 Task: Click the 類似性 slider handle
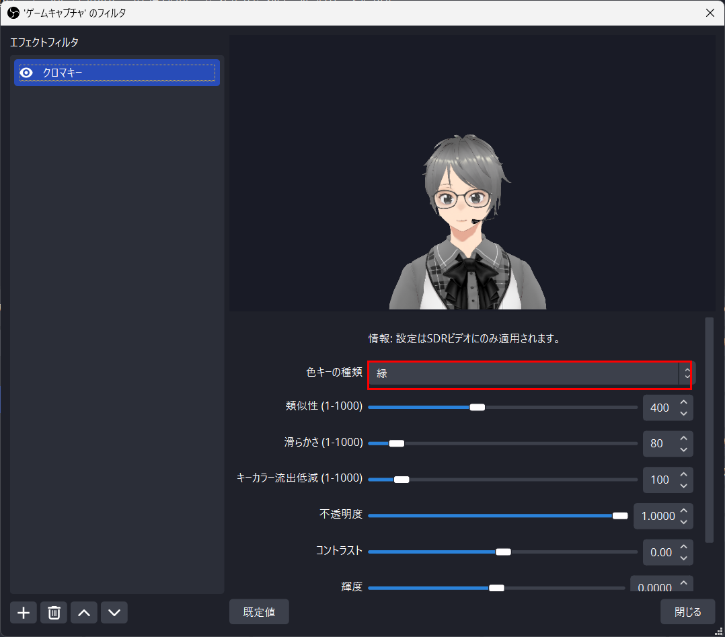tap(478, 407)
